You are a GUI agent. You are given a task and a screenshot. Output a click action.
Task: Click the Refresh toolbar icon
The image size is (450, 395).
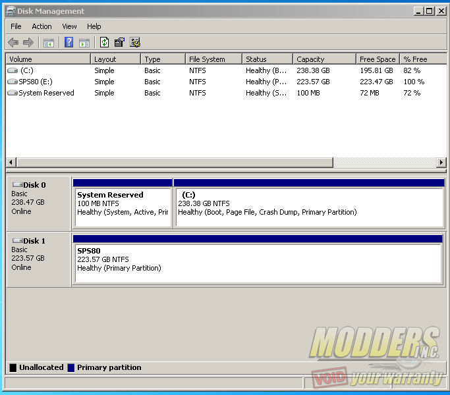click(104, 42)
